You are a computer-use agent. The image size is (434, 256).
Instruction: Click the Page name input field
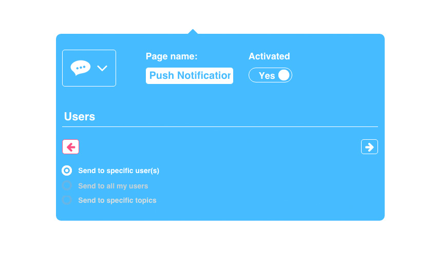(190, 76)
